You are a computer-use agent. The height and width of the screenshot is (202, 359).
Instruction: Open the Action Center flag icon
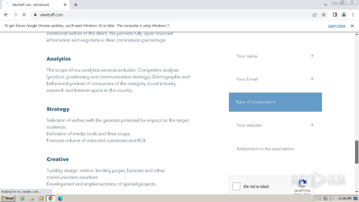tap(332, 198)
